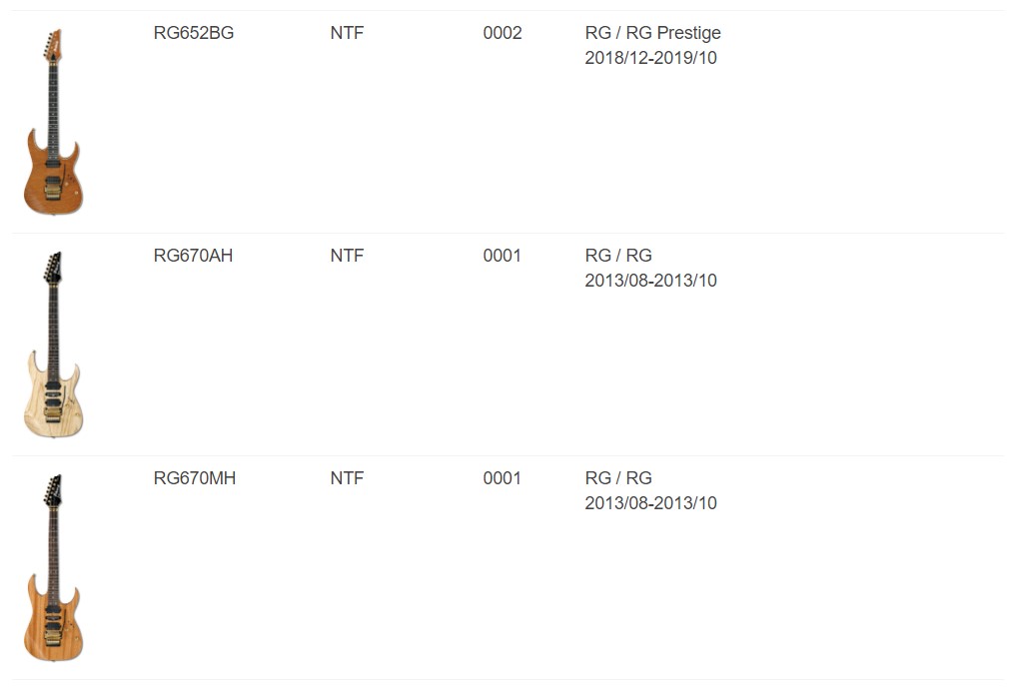Click the RG / RG series for RG670AH
Viewport: 1015px width, 688px height.
[618, 256]
